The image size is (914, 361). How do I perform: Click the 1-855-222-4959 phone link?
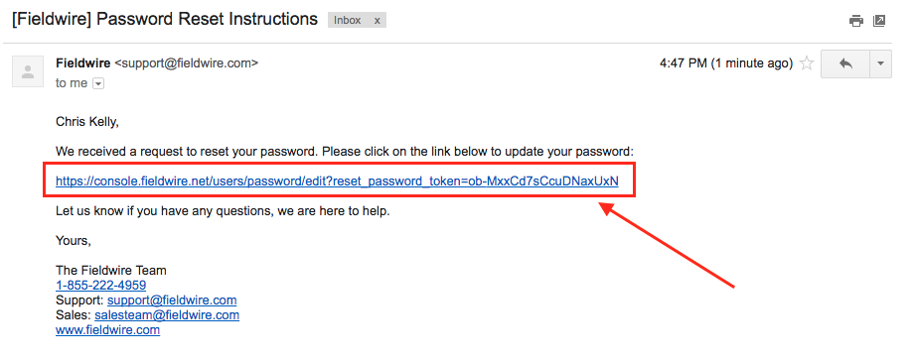[x=101, y=286]
